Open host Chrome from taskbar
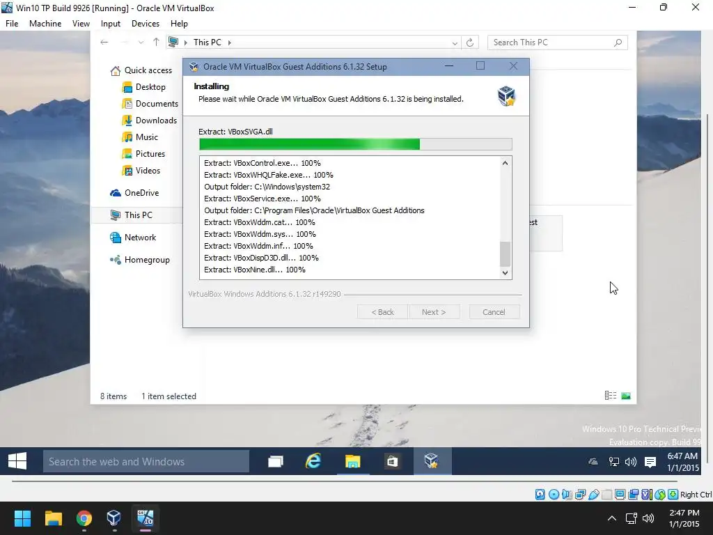713x535 pixels. (84, 518)
